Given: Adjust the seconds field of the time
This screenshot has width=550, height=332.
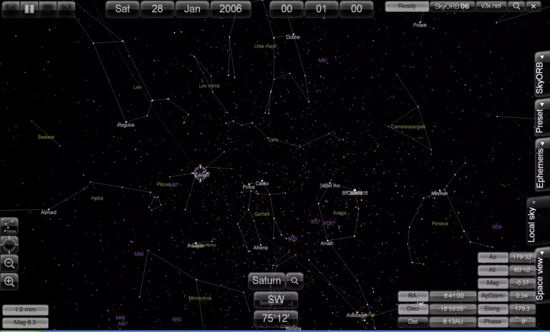Looking at the screenshot, I should pyautogui.click(x=356, y=9).
